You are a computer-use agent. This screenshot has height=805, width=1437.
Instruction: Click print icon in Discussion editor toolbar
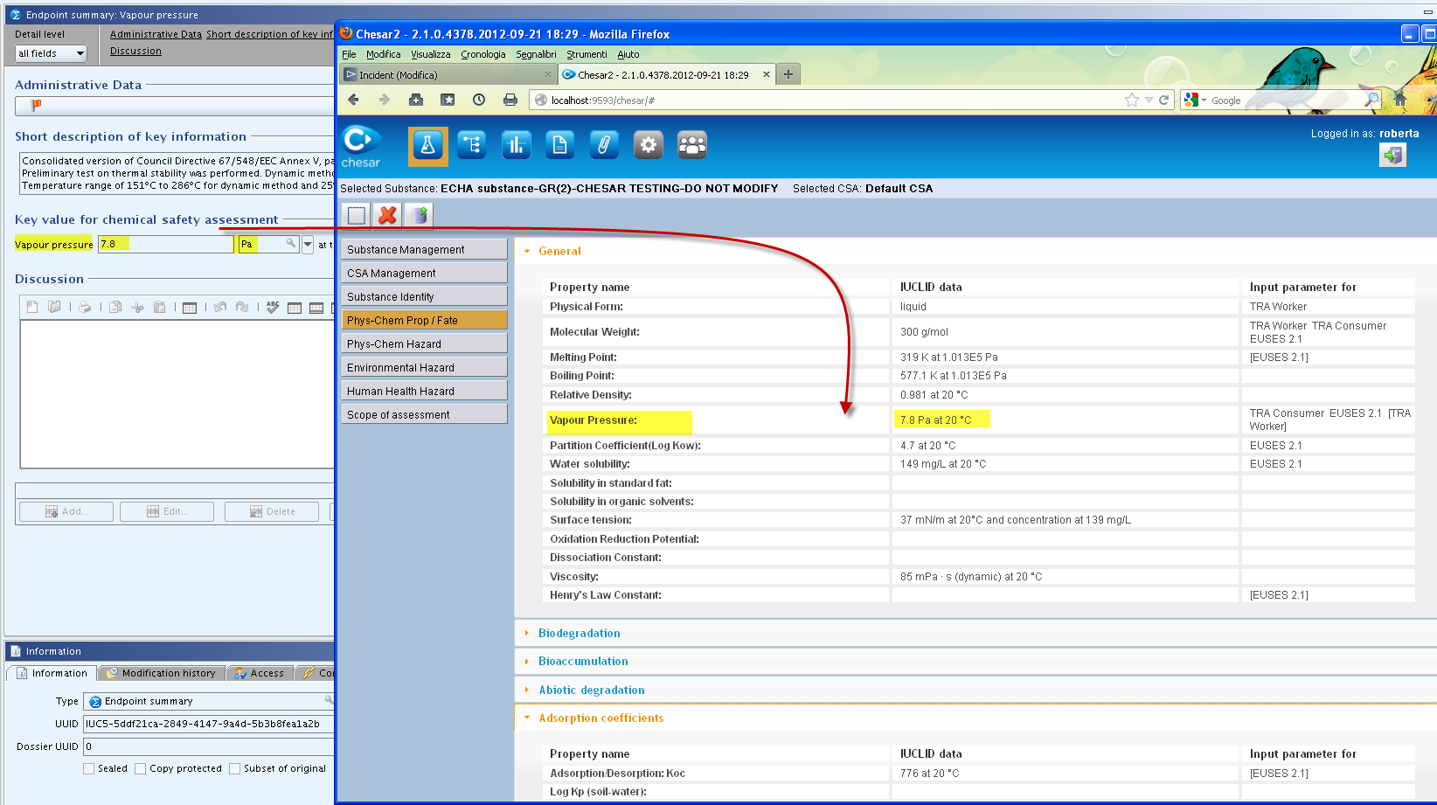[x=85, y=307]
